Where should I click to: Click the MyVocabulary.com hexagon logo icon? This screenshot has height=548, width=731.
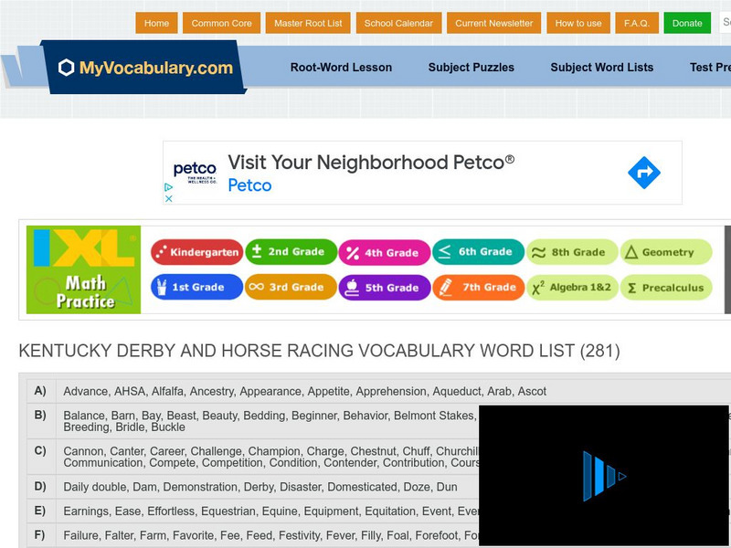pyautogui.click(x=66, y=68)
